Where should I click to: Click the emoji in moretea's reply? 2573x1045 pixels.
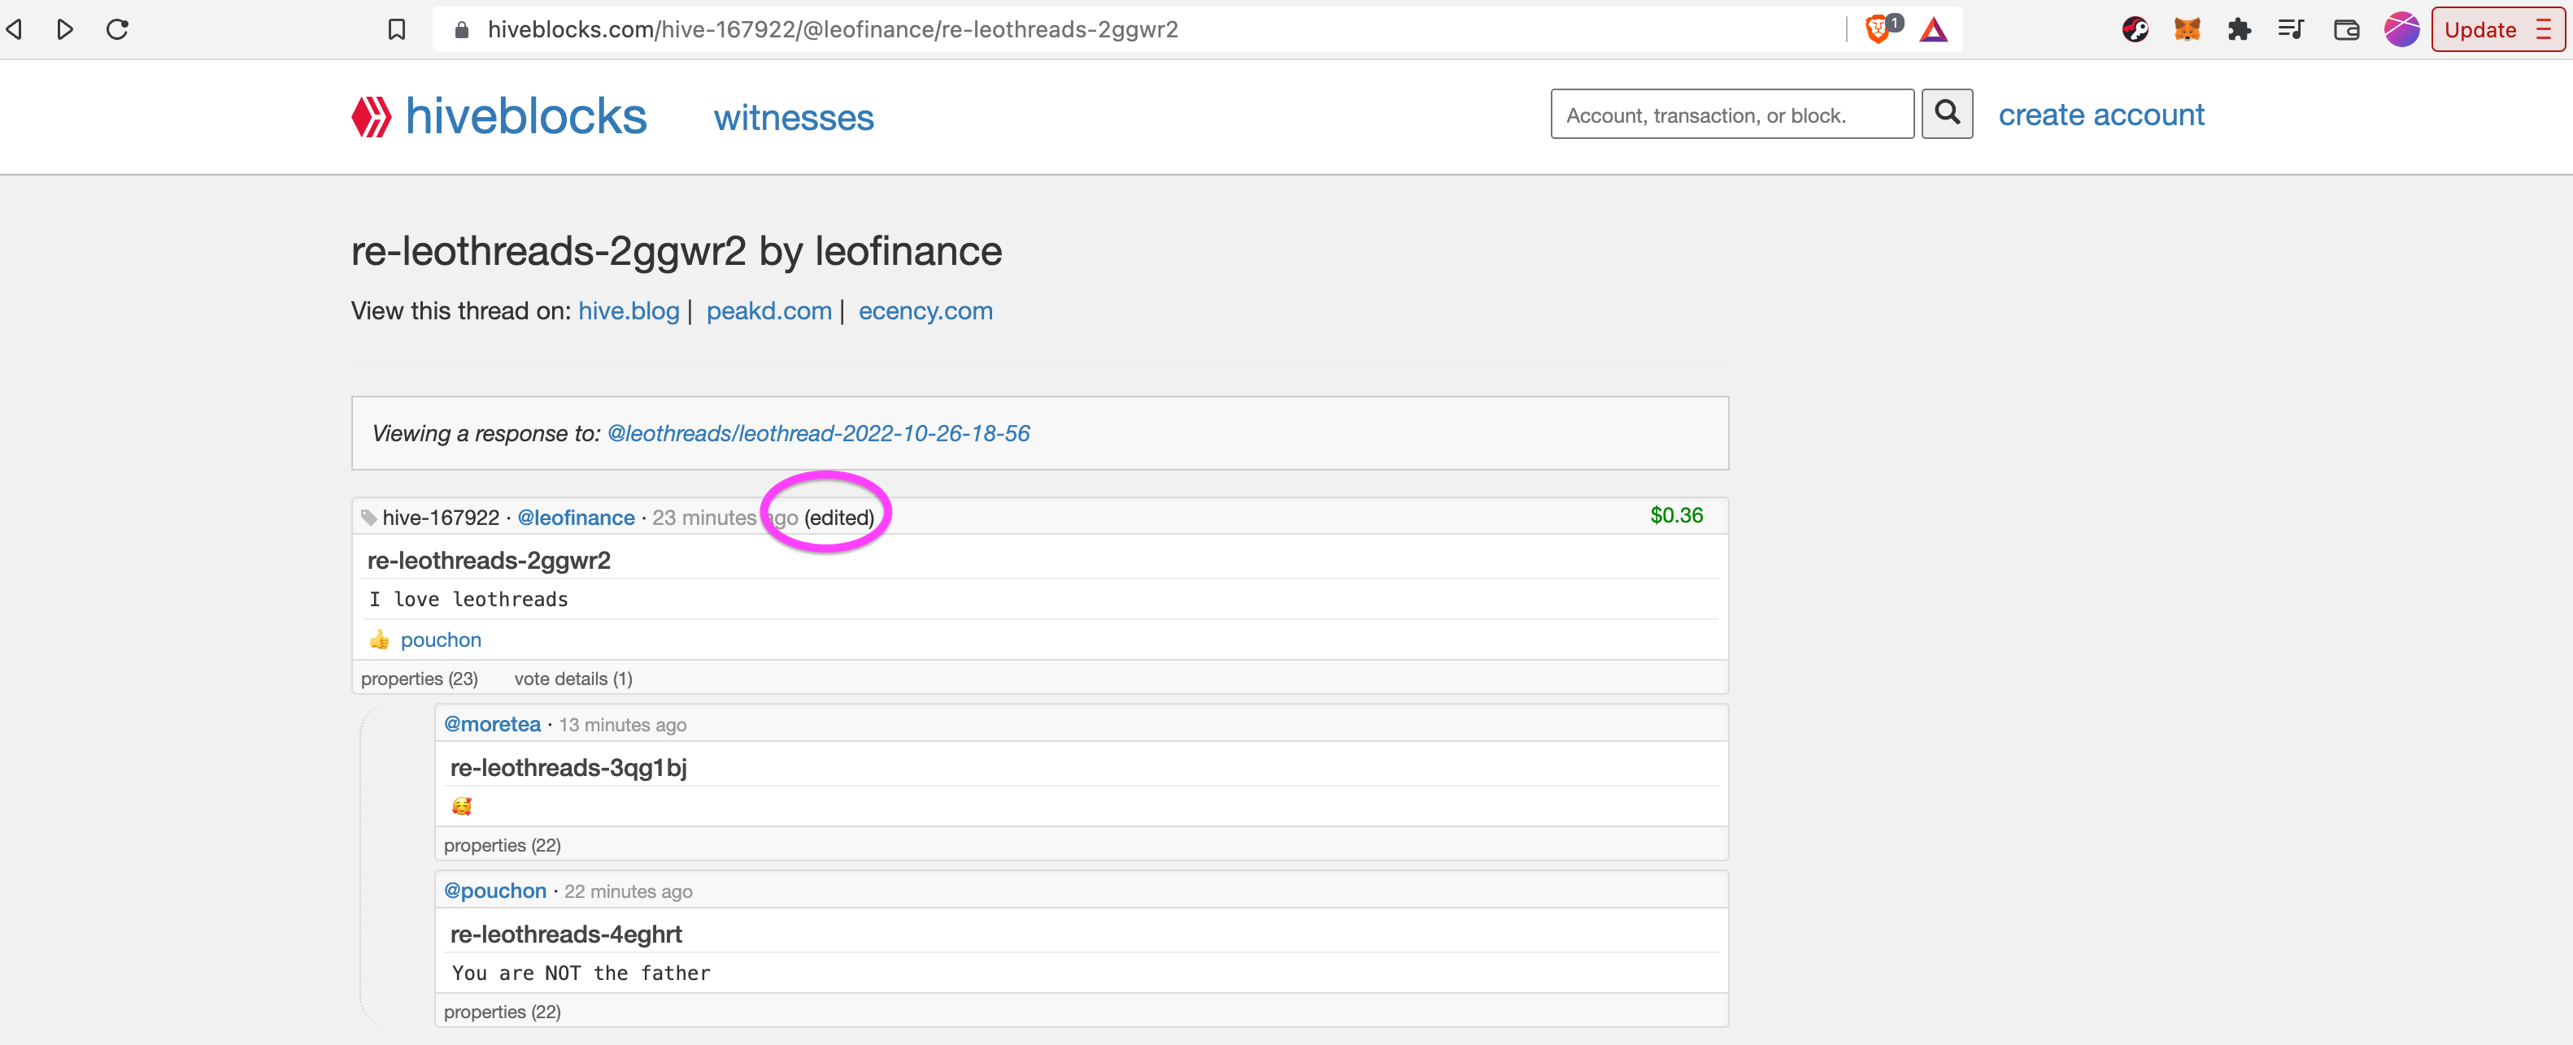[461, 806]
